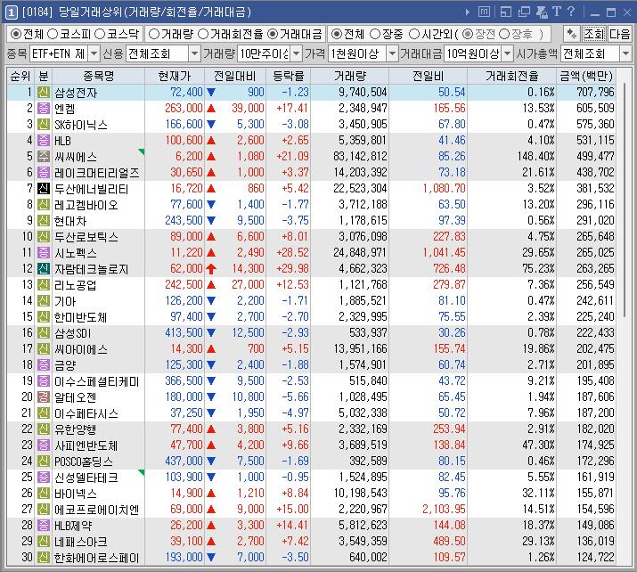The height and width of the screenshot is (572, 637).
Task: Click the up triangle on 엔켐 row
Action: (211, 109)
